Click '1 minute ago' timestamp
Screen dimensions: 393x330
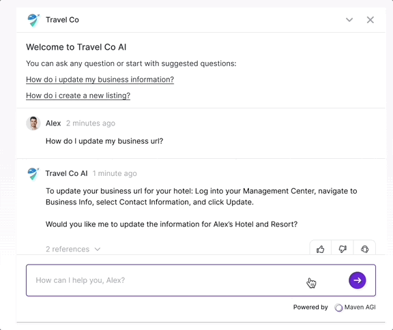[x=115, y=173]
